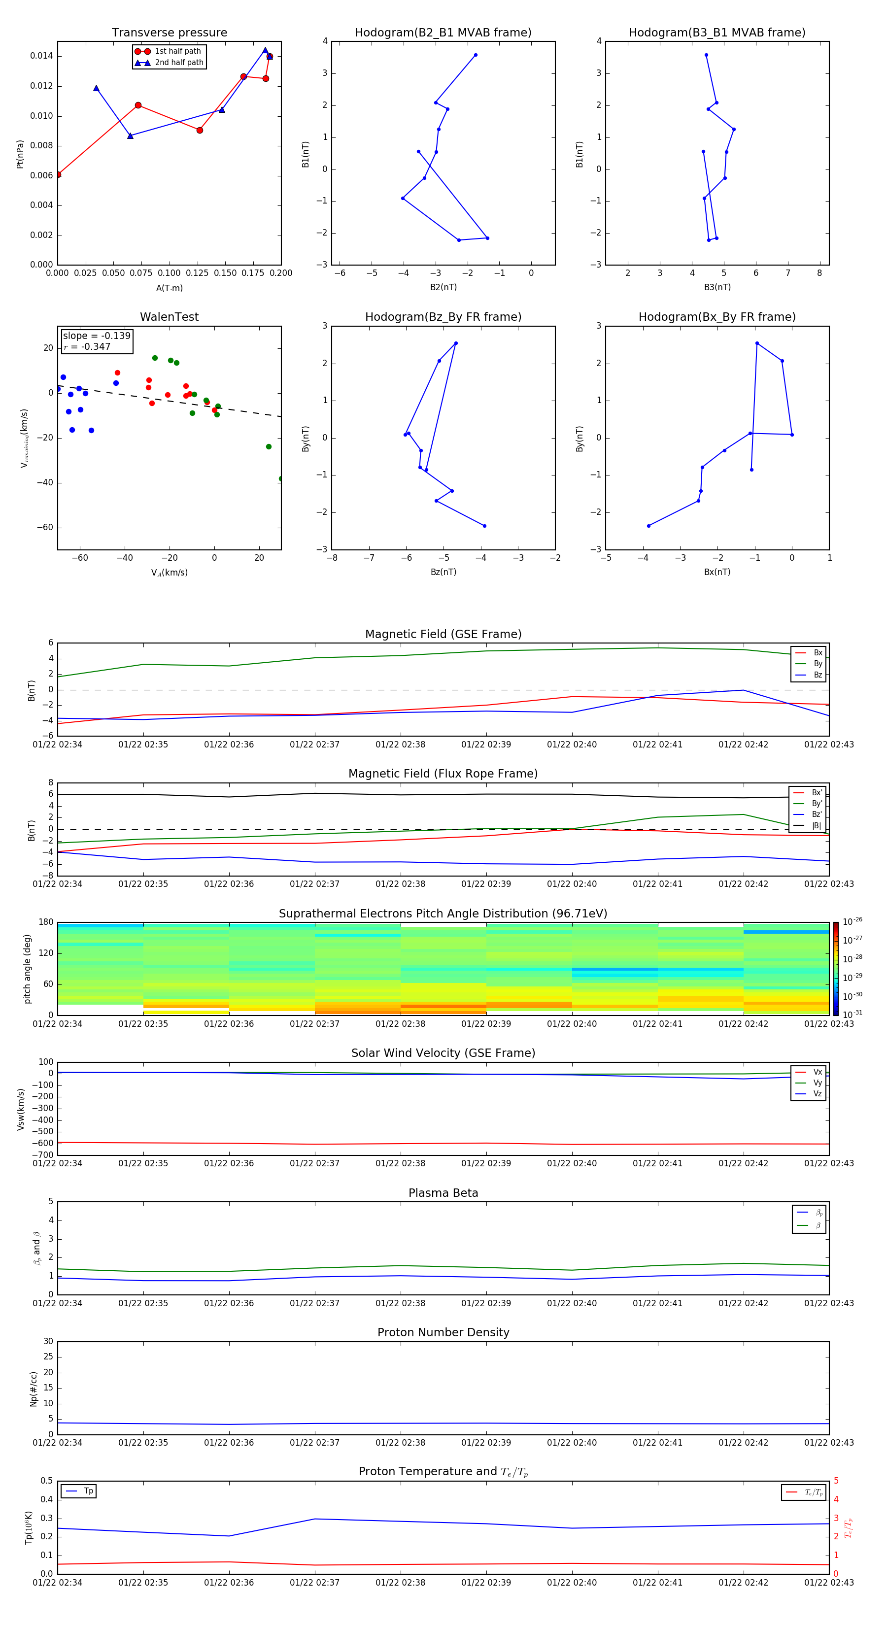Click the "B3(nT)" x-axis label
This screenshot has width=887, height=1626.
coord(717,287)
